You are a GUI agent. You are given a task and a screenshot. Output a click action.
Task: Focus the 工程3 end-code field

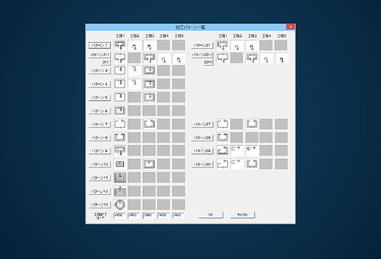[149, 215]
